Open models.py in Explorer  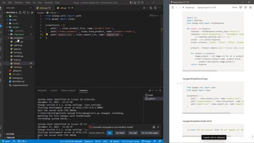19,56
